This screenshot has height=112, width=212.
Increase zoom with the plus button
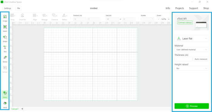[x=169, y=19]
